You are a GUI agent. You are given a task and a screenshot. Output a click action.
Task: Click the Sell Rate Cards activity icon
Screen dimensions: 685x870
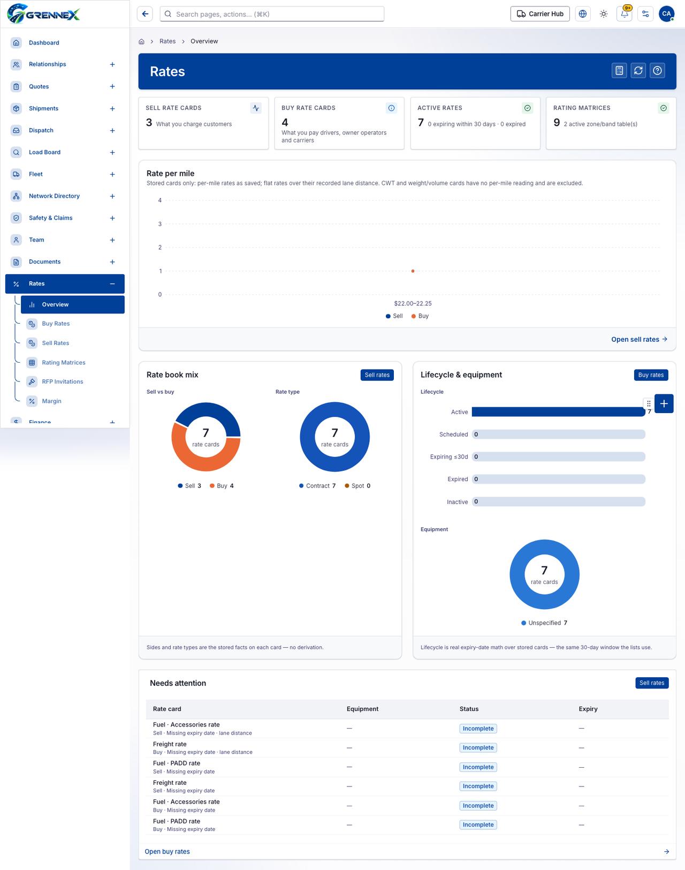click(256, 108)
